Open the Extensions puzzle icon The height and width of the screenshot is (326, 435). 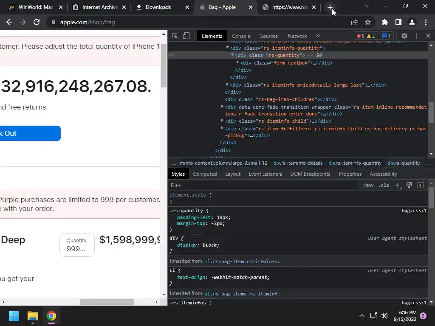385,22
